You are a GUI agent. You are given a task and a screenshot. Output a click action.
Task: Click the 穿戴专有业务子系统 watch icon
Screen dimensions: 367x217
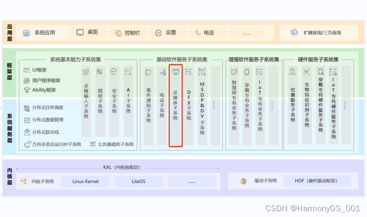(247, 72)
